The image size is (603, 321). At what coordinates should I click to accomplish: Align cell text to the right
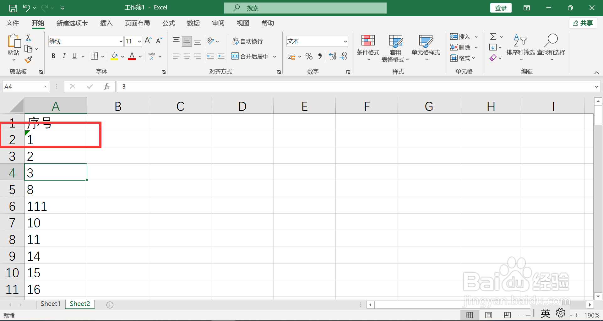pos(198,56)
